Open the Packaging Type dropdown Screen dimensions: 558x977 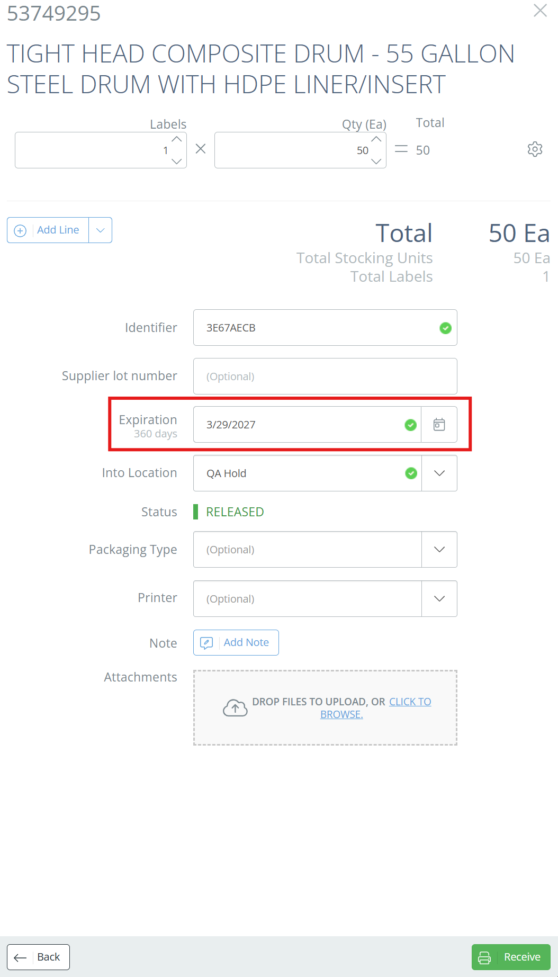coord(439,550)
